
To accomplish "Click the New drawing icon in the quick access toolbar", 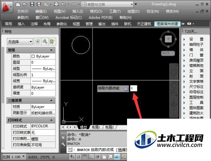I will pos(18,4).
